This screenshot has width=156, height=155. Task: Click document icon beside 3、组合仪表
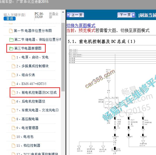point(14,75)
